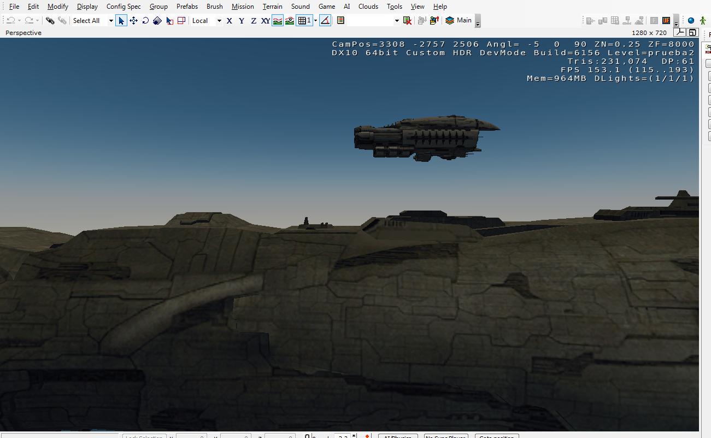Click the Perspective viewport title

pyautogui.click(x=23, y=33)
